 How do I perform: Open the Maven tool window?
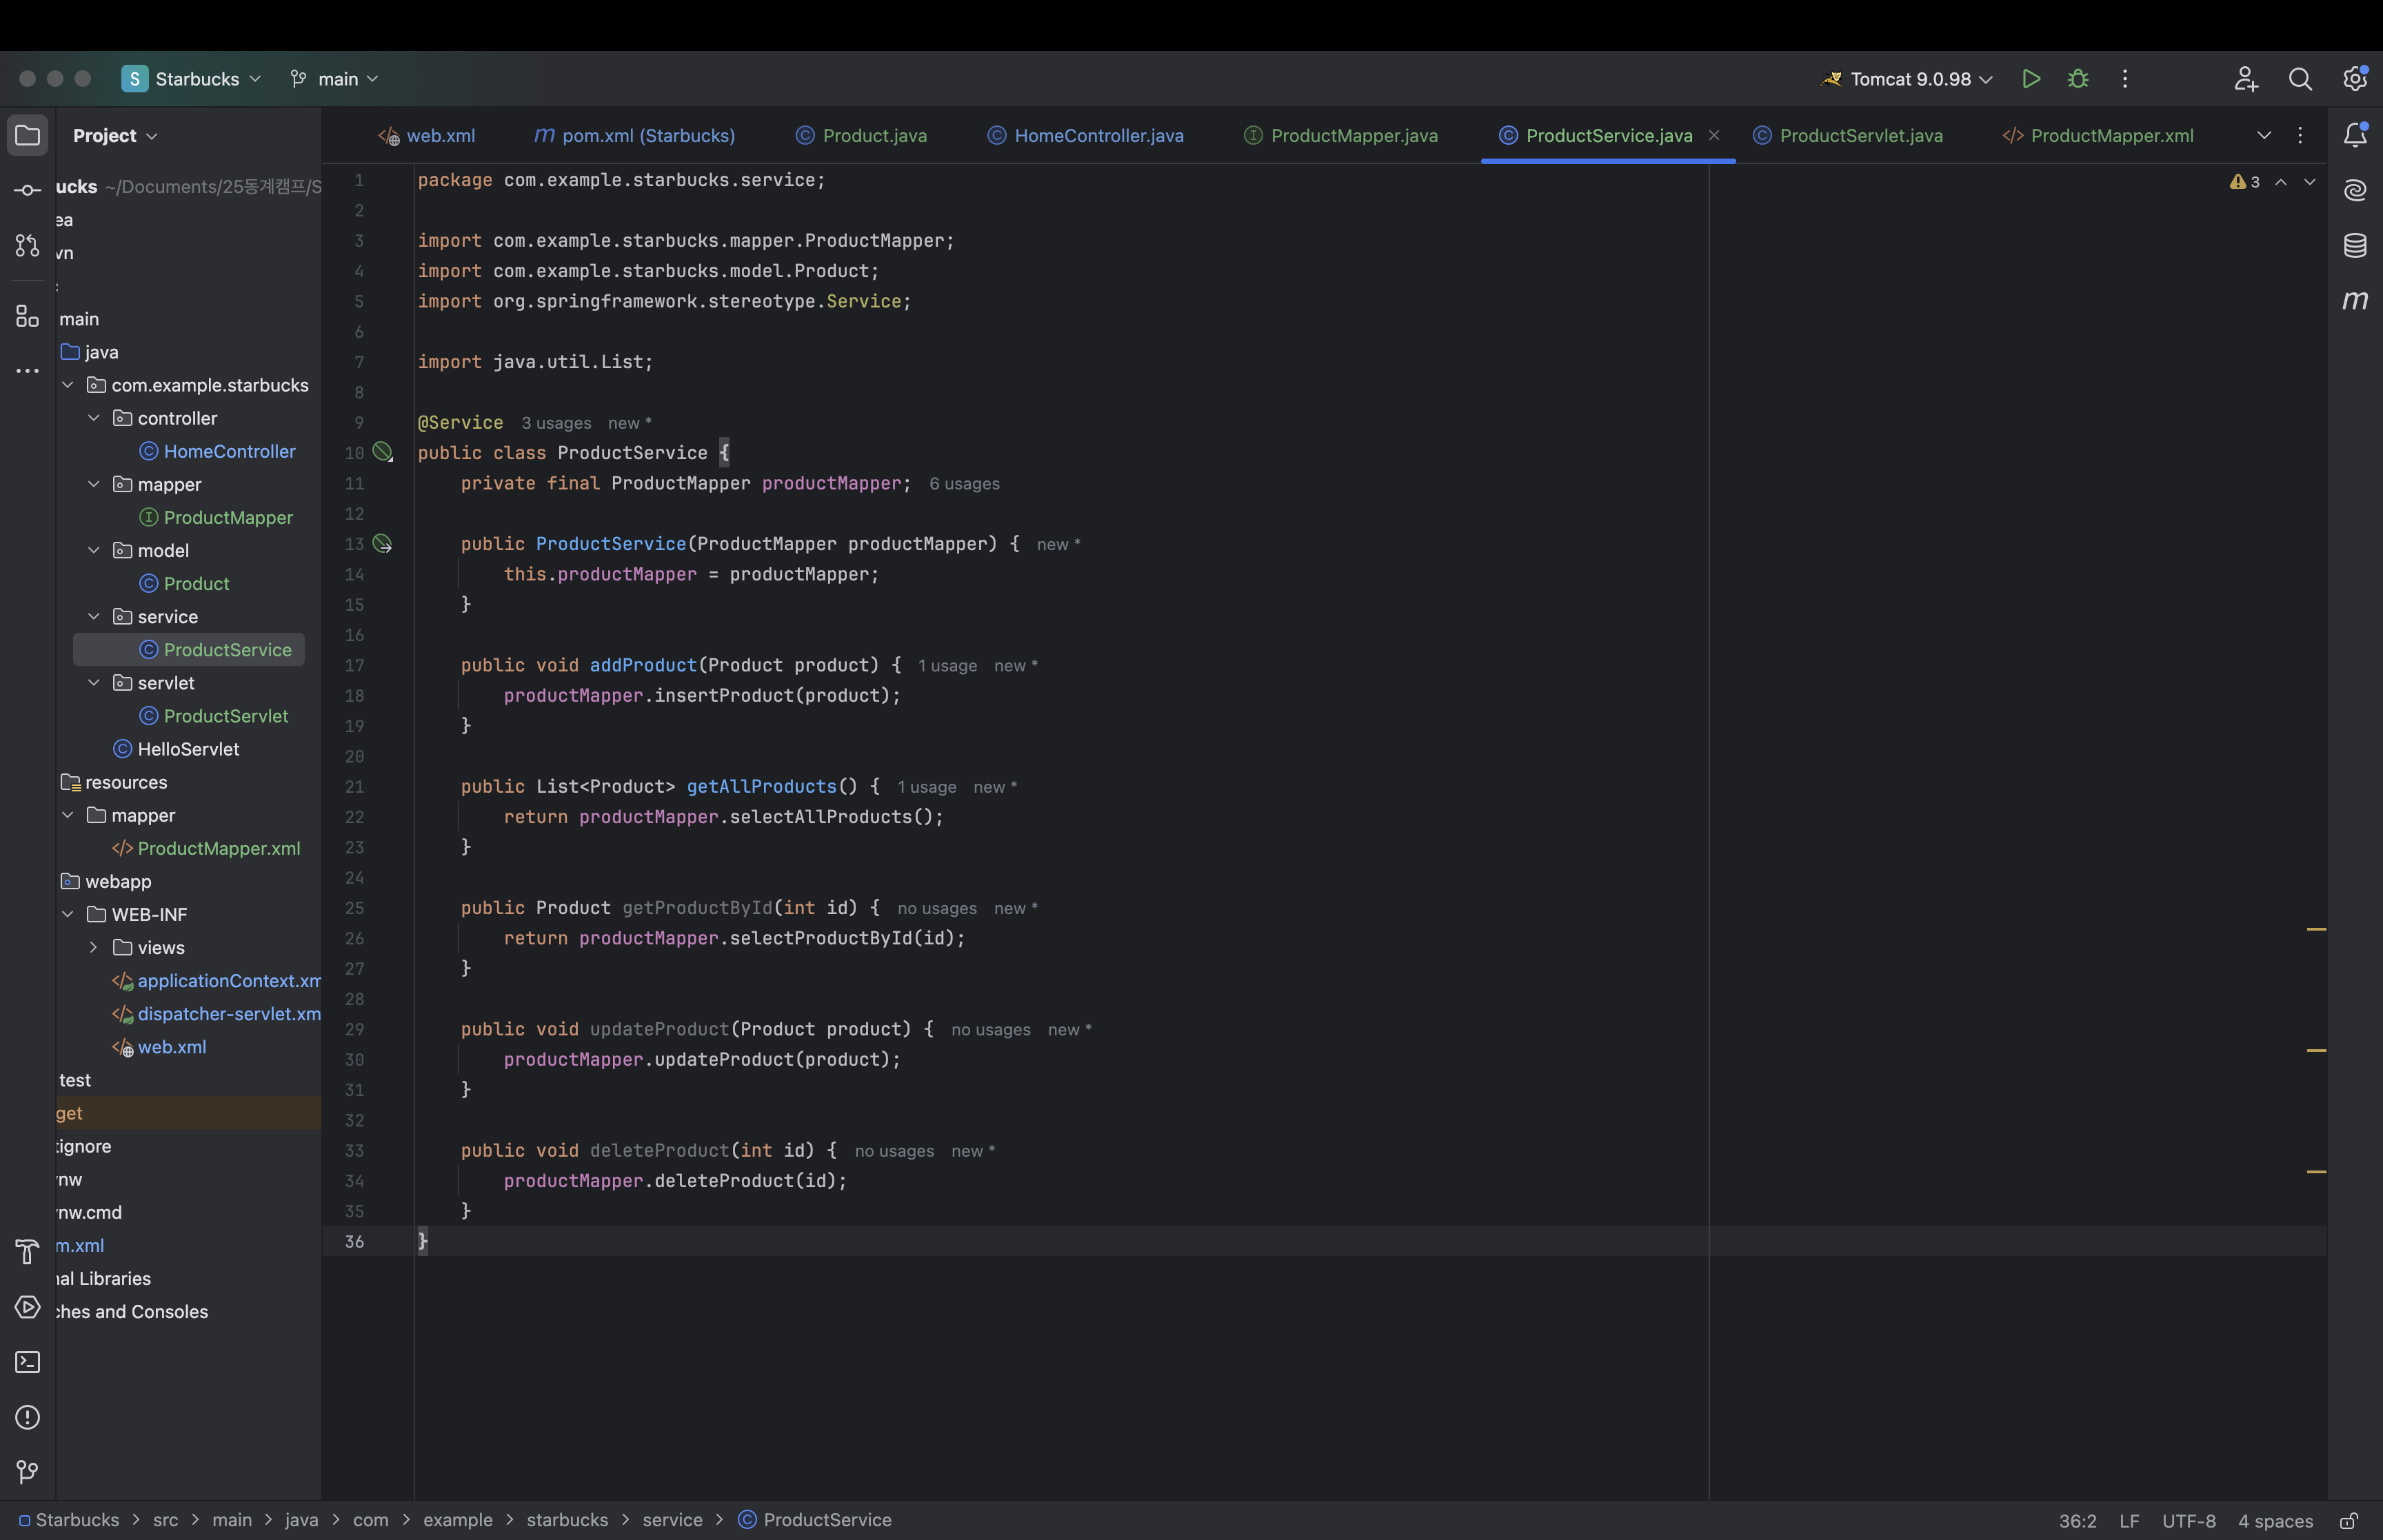point(2355,300)
